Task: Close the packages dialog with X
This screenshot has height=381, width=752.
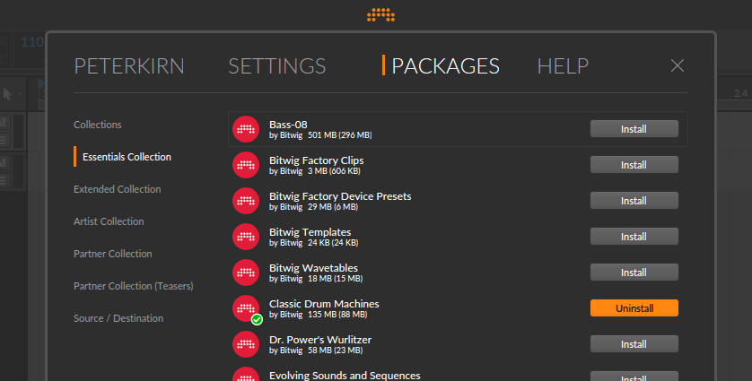Action: pyautogui.click(x=678, y=65)
